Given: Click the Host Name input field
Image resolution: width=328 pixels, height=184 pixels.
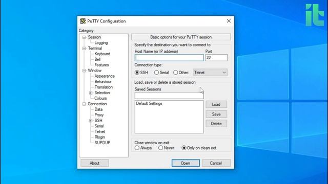Looking at the screenshot, I should pyautogui.click(x=169, y=58).
